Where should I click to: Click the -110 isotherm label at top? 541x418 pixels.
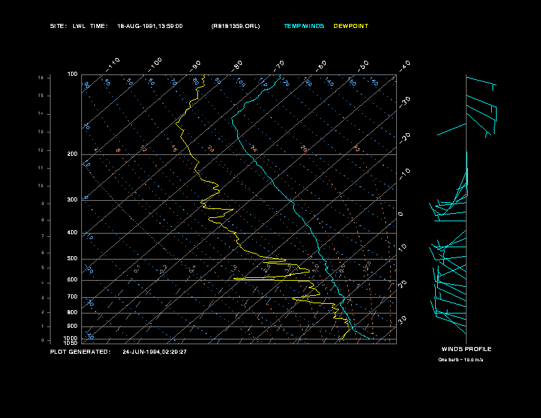(x=113, y=65)
